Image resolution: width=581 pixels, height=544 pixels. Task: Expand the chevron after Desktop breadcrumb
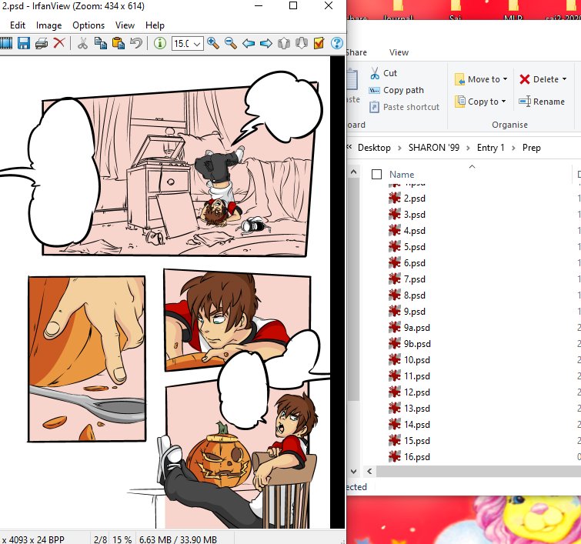point(399,148)
